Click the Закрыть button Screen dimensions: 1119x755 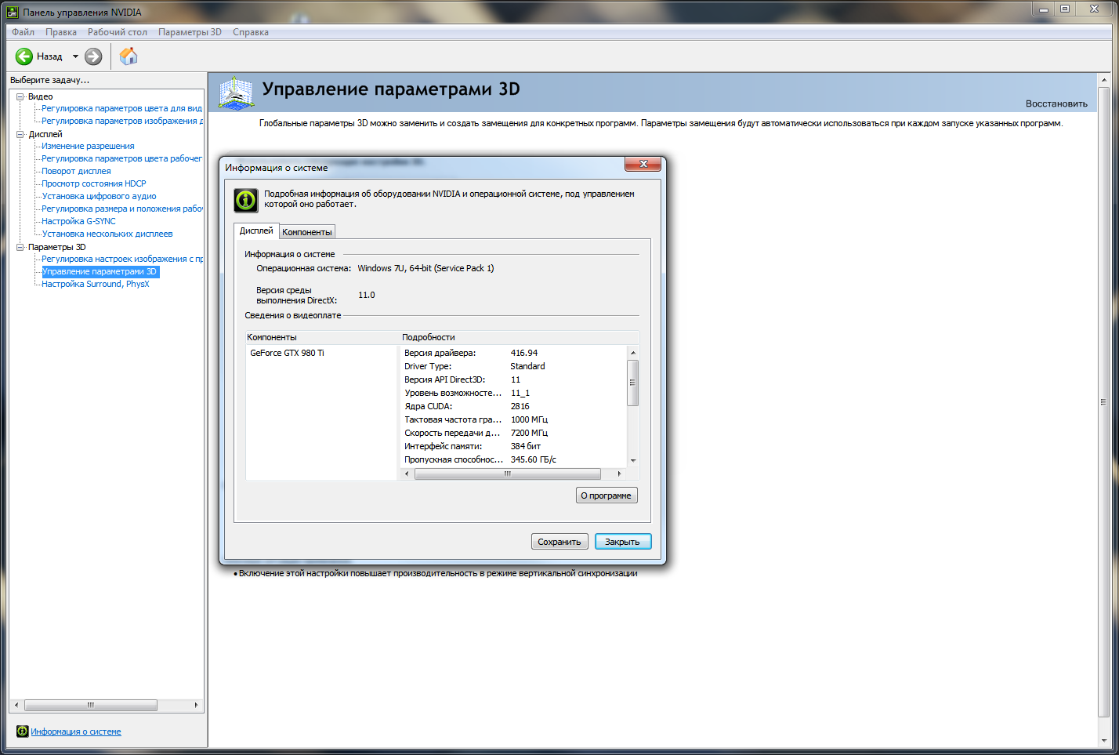point(623,542)
